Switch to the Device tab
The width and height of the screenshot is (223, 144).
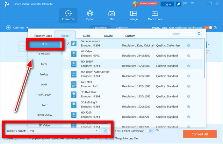108,36
